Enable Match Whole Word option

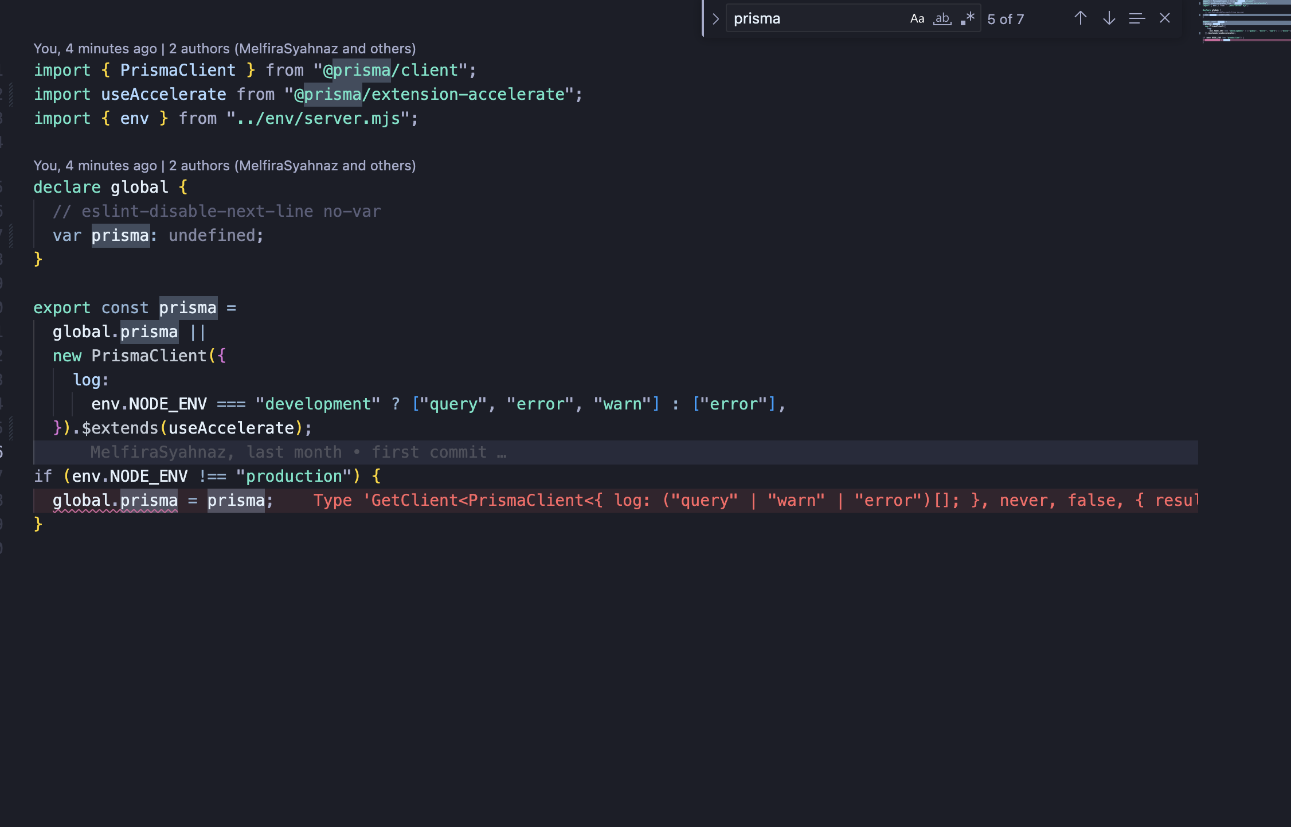coord(942,18)
